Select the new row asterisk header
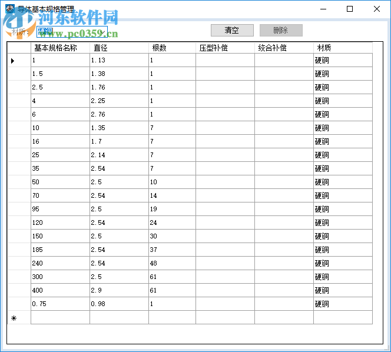The image size is (391, 352). [19, 317]
